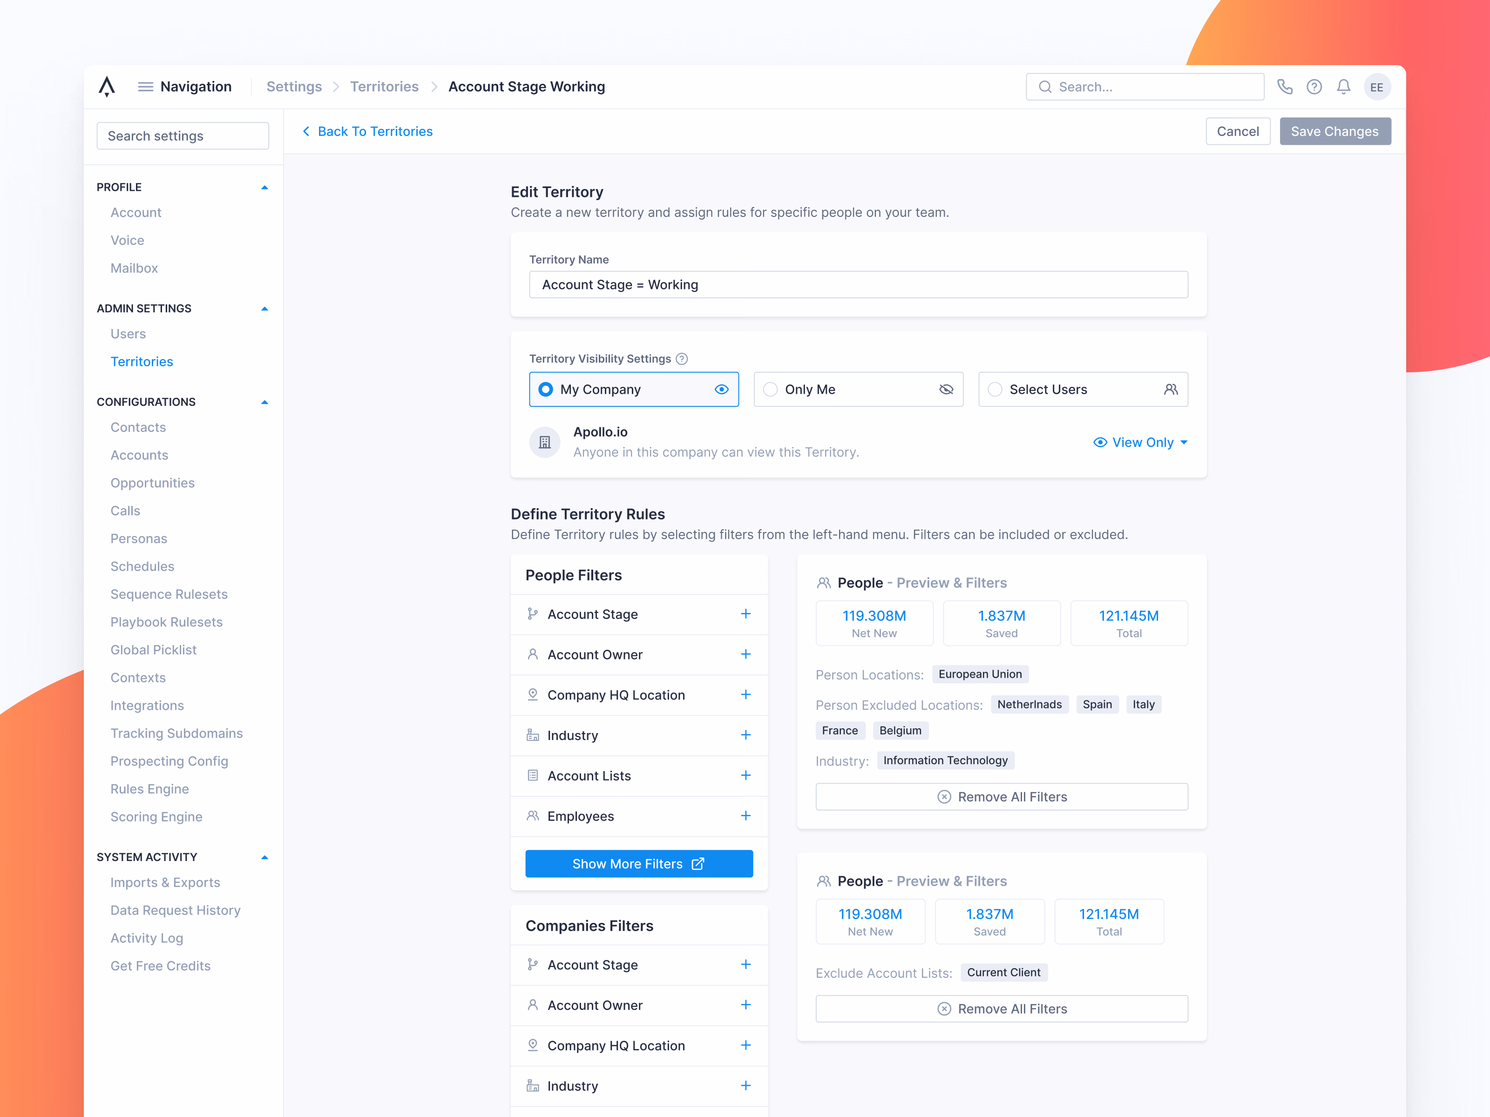Click the Settings breadcrumb
Viewport: 1490px width, 1117px height.
294,87
